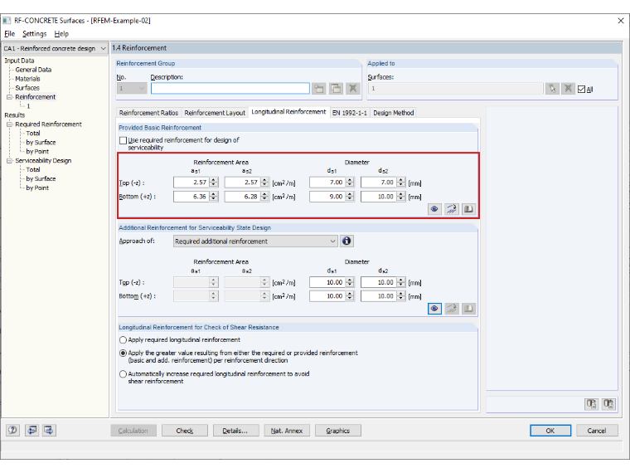Click the Top ds1 diameter stepper
This screenshot has width=630, height=473.
point(350,183)
